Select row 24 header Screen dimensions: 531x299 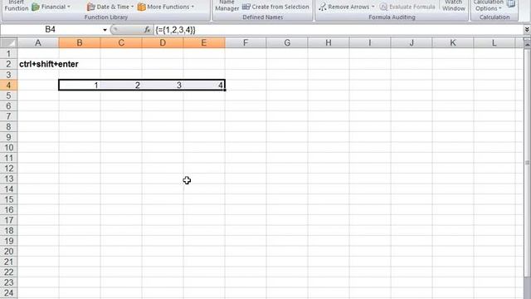pyautogui.click(x=9, y=293)
